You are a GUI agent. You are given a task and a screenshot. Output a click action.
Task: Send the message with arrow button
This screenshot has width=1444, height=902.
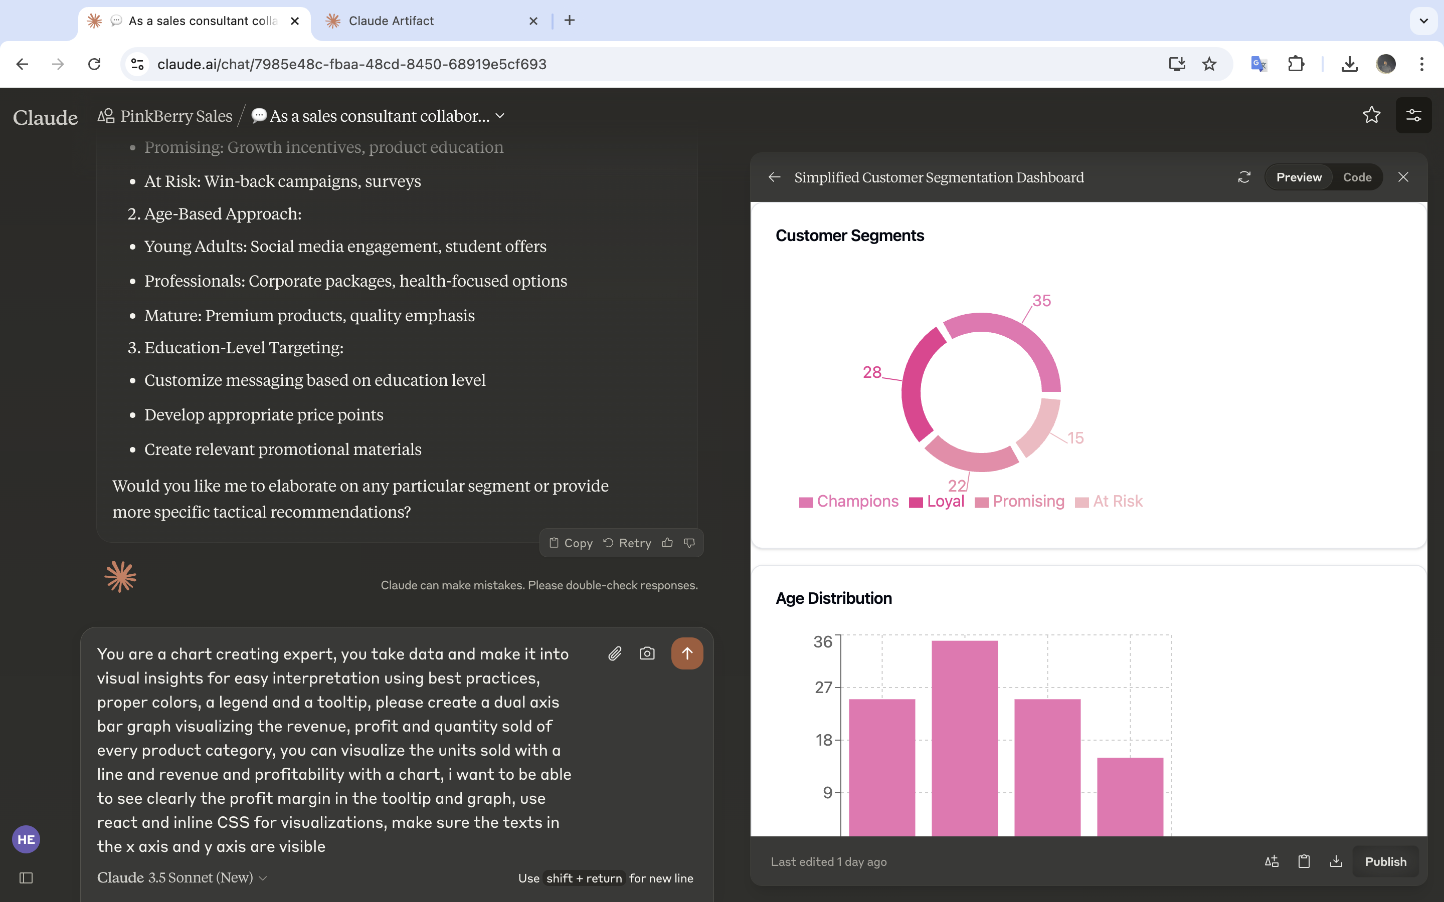687,653
